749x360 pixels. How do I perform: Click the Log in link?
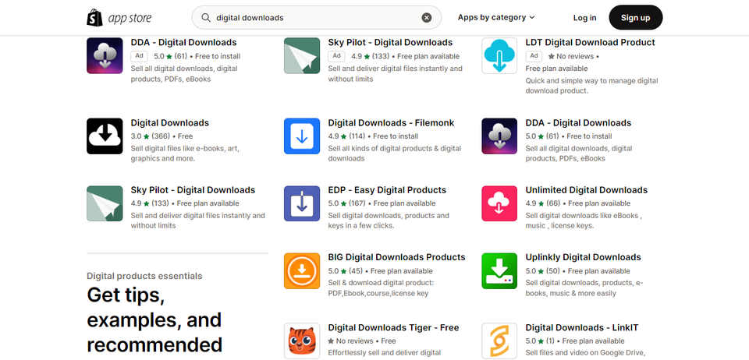point(584,18)
